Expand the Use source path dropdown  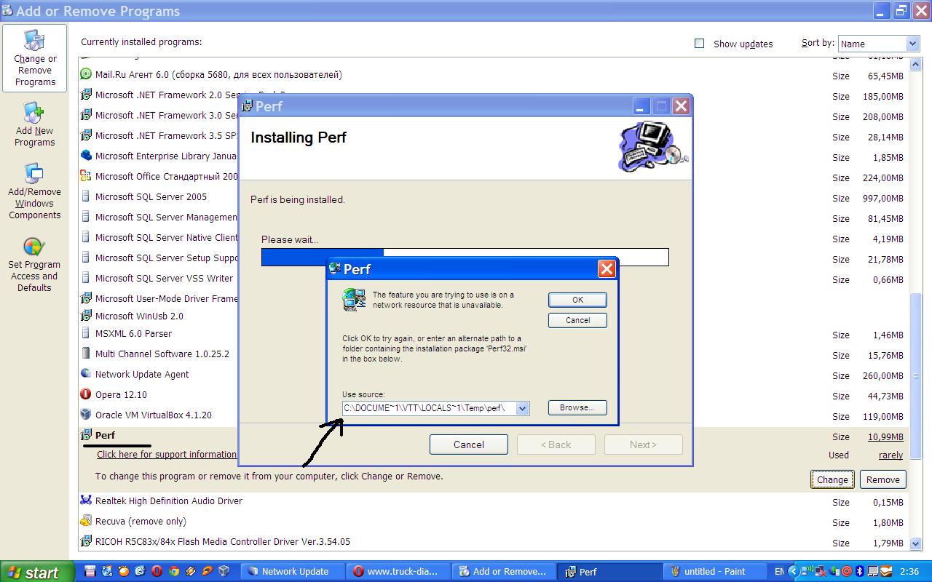(x=522, y=408)
